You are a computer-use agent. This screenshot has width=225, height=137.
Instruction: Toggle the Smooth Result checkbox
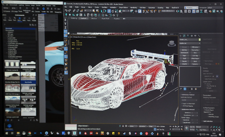204,110
